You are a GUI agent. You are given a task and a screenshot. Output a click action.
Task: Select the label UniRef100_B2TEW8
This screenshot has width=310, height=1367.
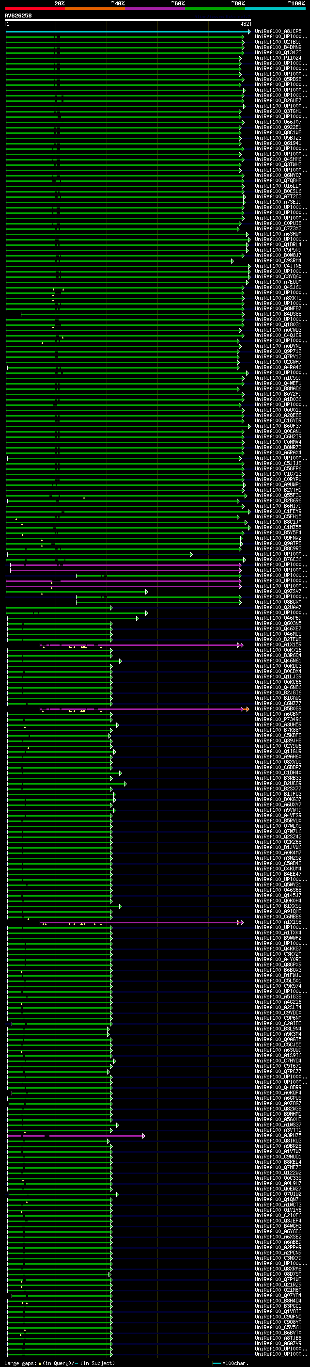click(x=278, y=640)
